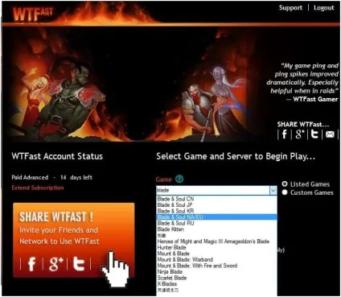Click the Game search field containing blade

[x=213, y=190]
